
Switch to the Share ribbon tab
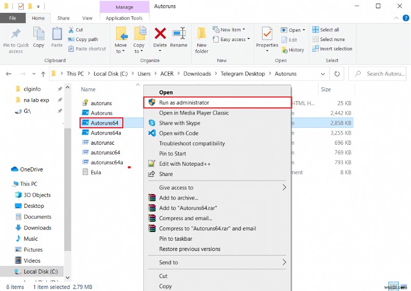[63, 18]
